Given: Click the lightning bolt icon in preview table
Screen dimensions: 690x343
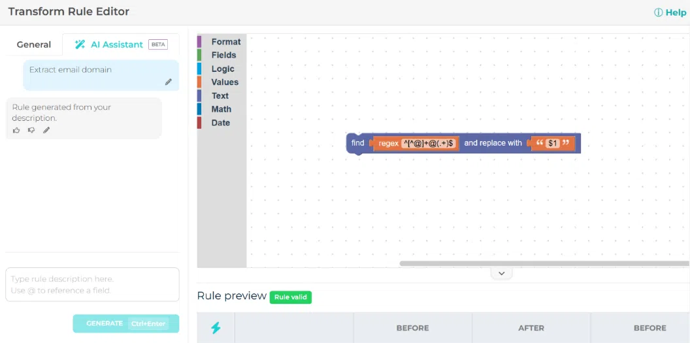Looking at the screenshot, I should pyautogui.click(x=216, y=328).
